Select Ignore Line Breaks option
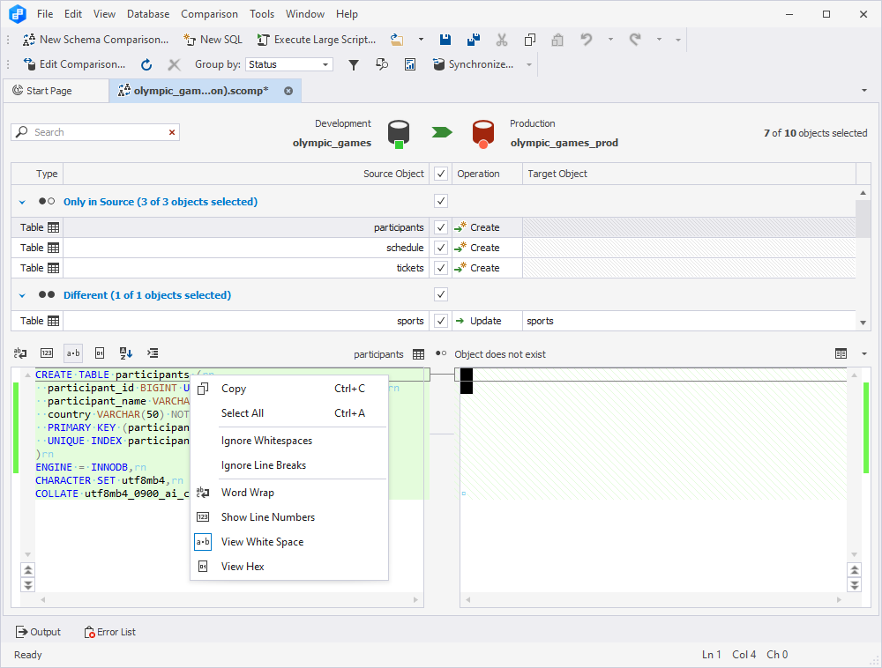882x668 pixels. (289, 465)
